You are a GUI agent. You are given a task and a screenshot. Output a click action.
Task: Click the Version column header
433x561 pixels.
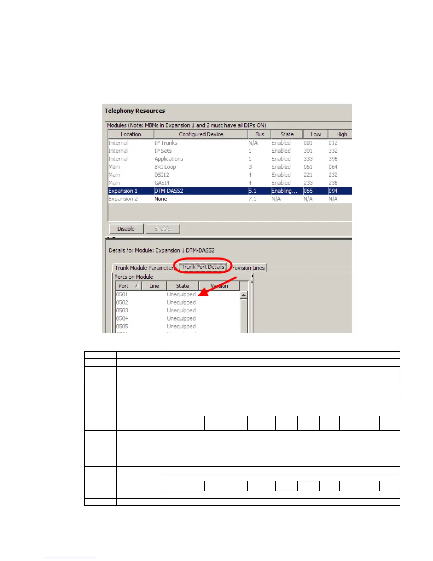click(219, 286)
